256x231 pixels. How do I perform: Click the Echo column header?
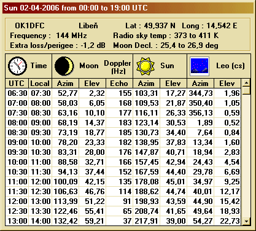tap(119, 84)
